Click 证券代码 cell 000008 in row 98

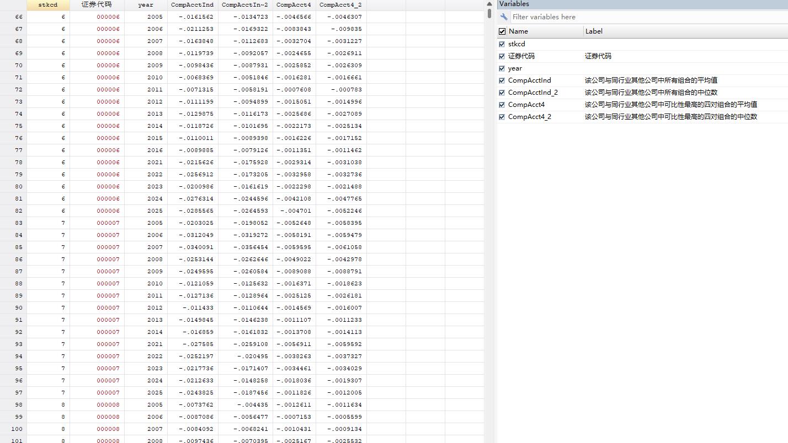click(x=97, y=405)
